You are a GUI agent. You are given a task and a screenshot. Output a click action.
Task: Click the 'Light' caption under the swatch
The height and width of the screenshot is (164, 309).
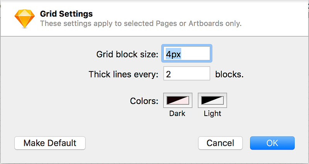pyautogui.click(x=212, y=113)
